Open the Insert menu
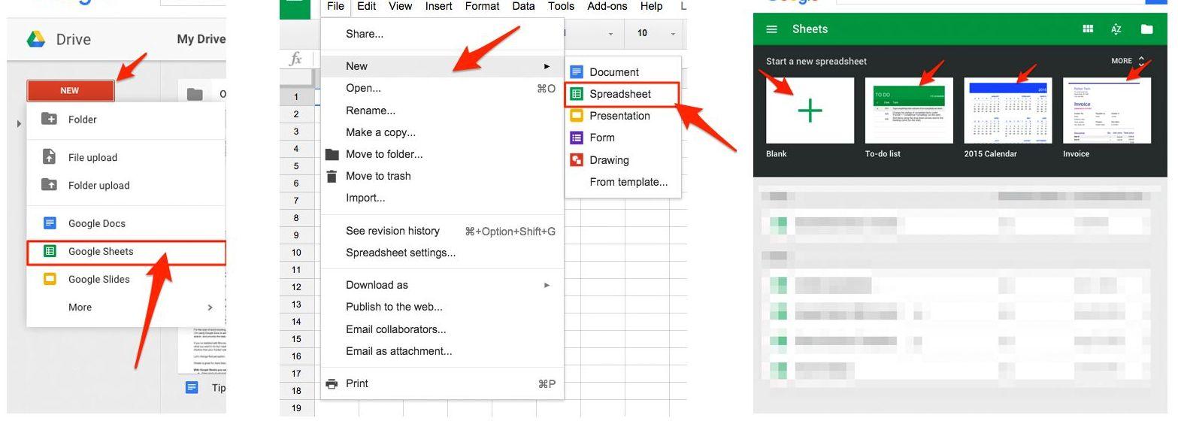This screenshot has height=421, width=1178. click(438, 6)
